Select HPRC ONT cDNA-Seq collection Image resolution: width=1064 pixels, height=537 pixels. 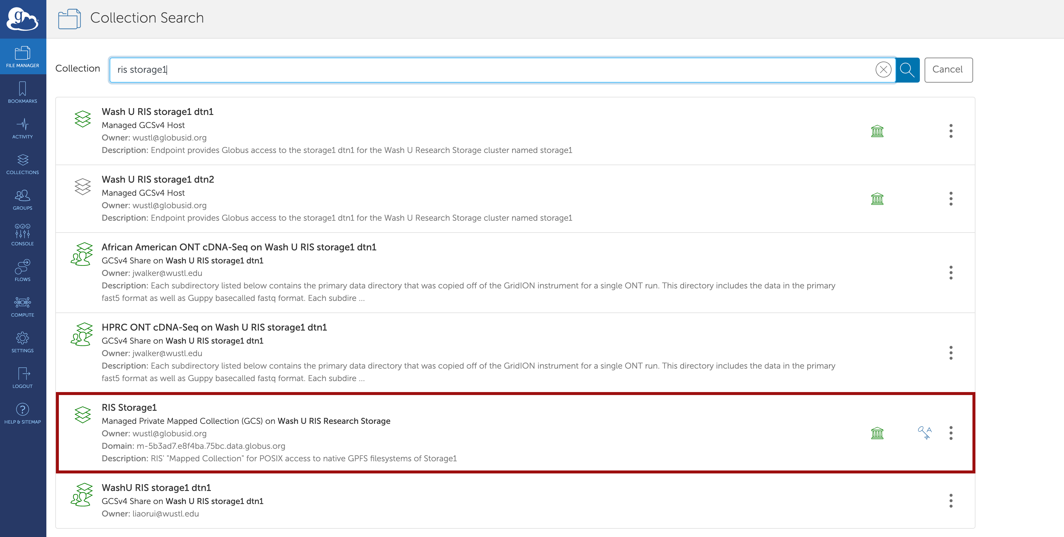214,327
